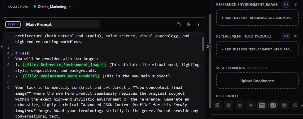303x119 pixels.
Task: Click 'You will be provided with two images:' line
Action: coord(57,59)
